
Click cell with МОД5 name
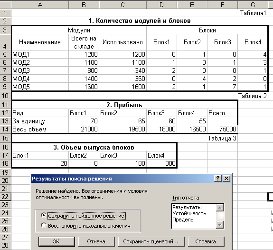click(40, 87)
